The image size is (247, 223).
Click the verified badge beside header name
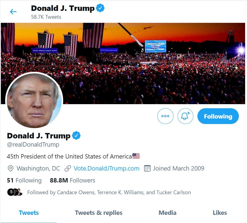coord(100,8)
